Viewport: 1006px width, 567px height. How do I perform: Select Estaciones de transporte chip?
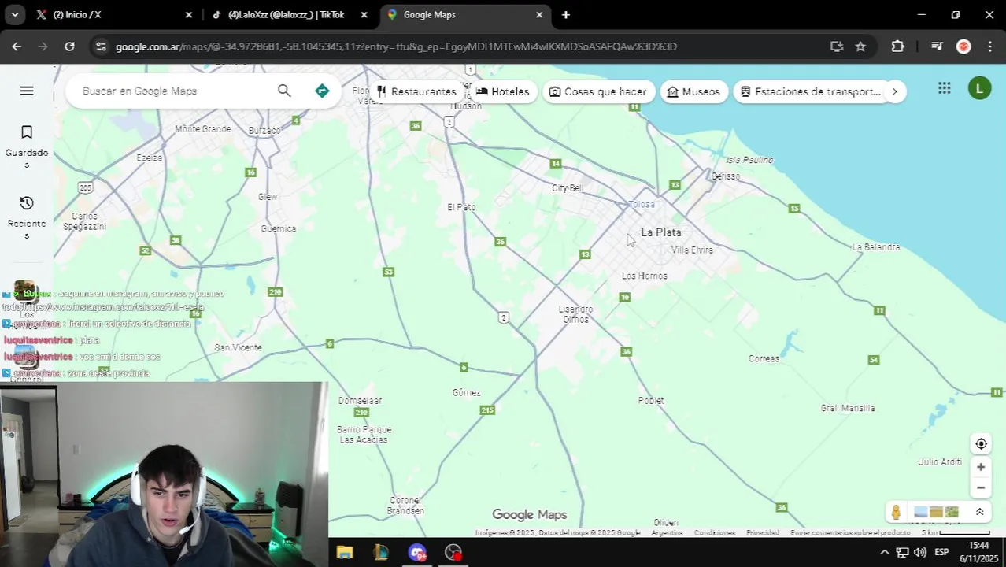pyautogui.click(x=810, y=91)
